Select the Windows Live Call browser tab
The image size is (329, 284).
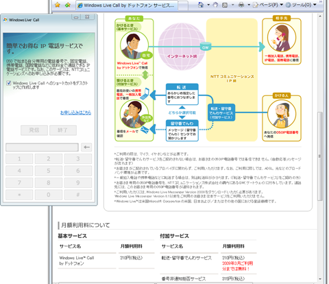pyautogui.click(x=127, y=5)
